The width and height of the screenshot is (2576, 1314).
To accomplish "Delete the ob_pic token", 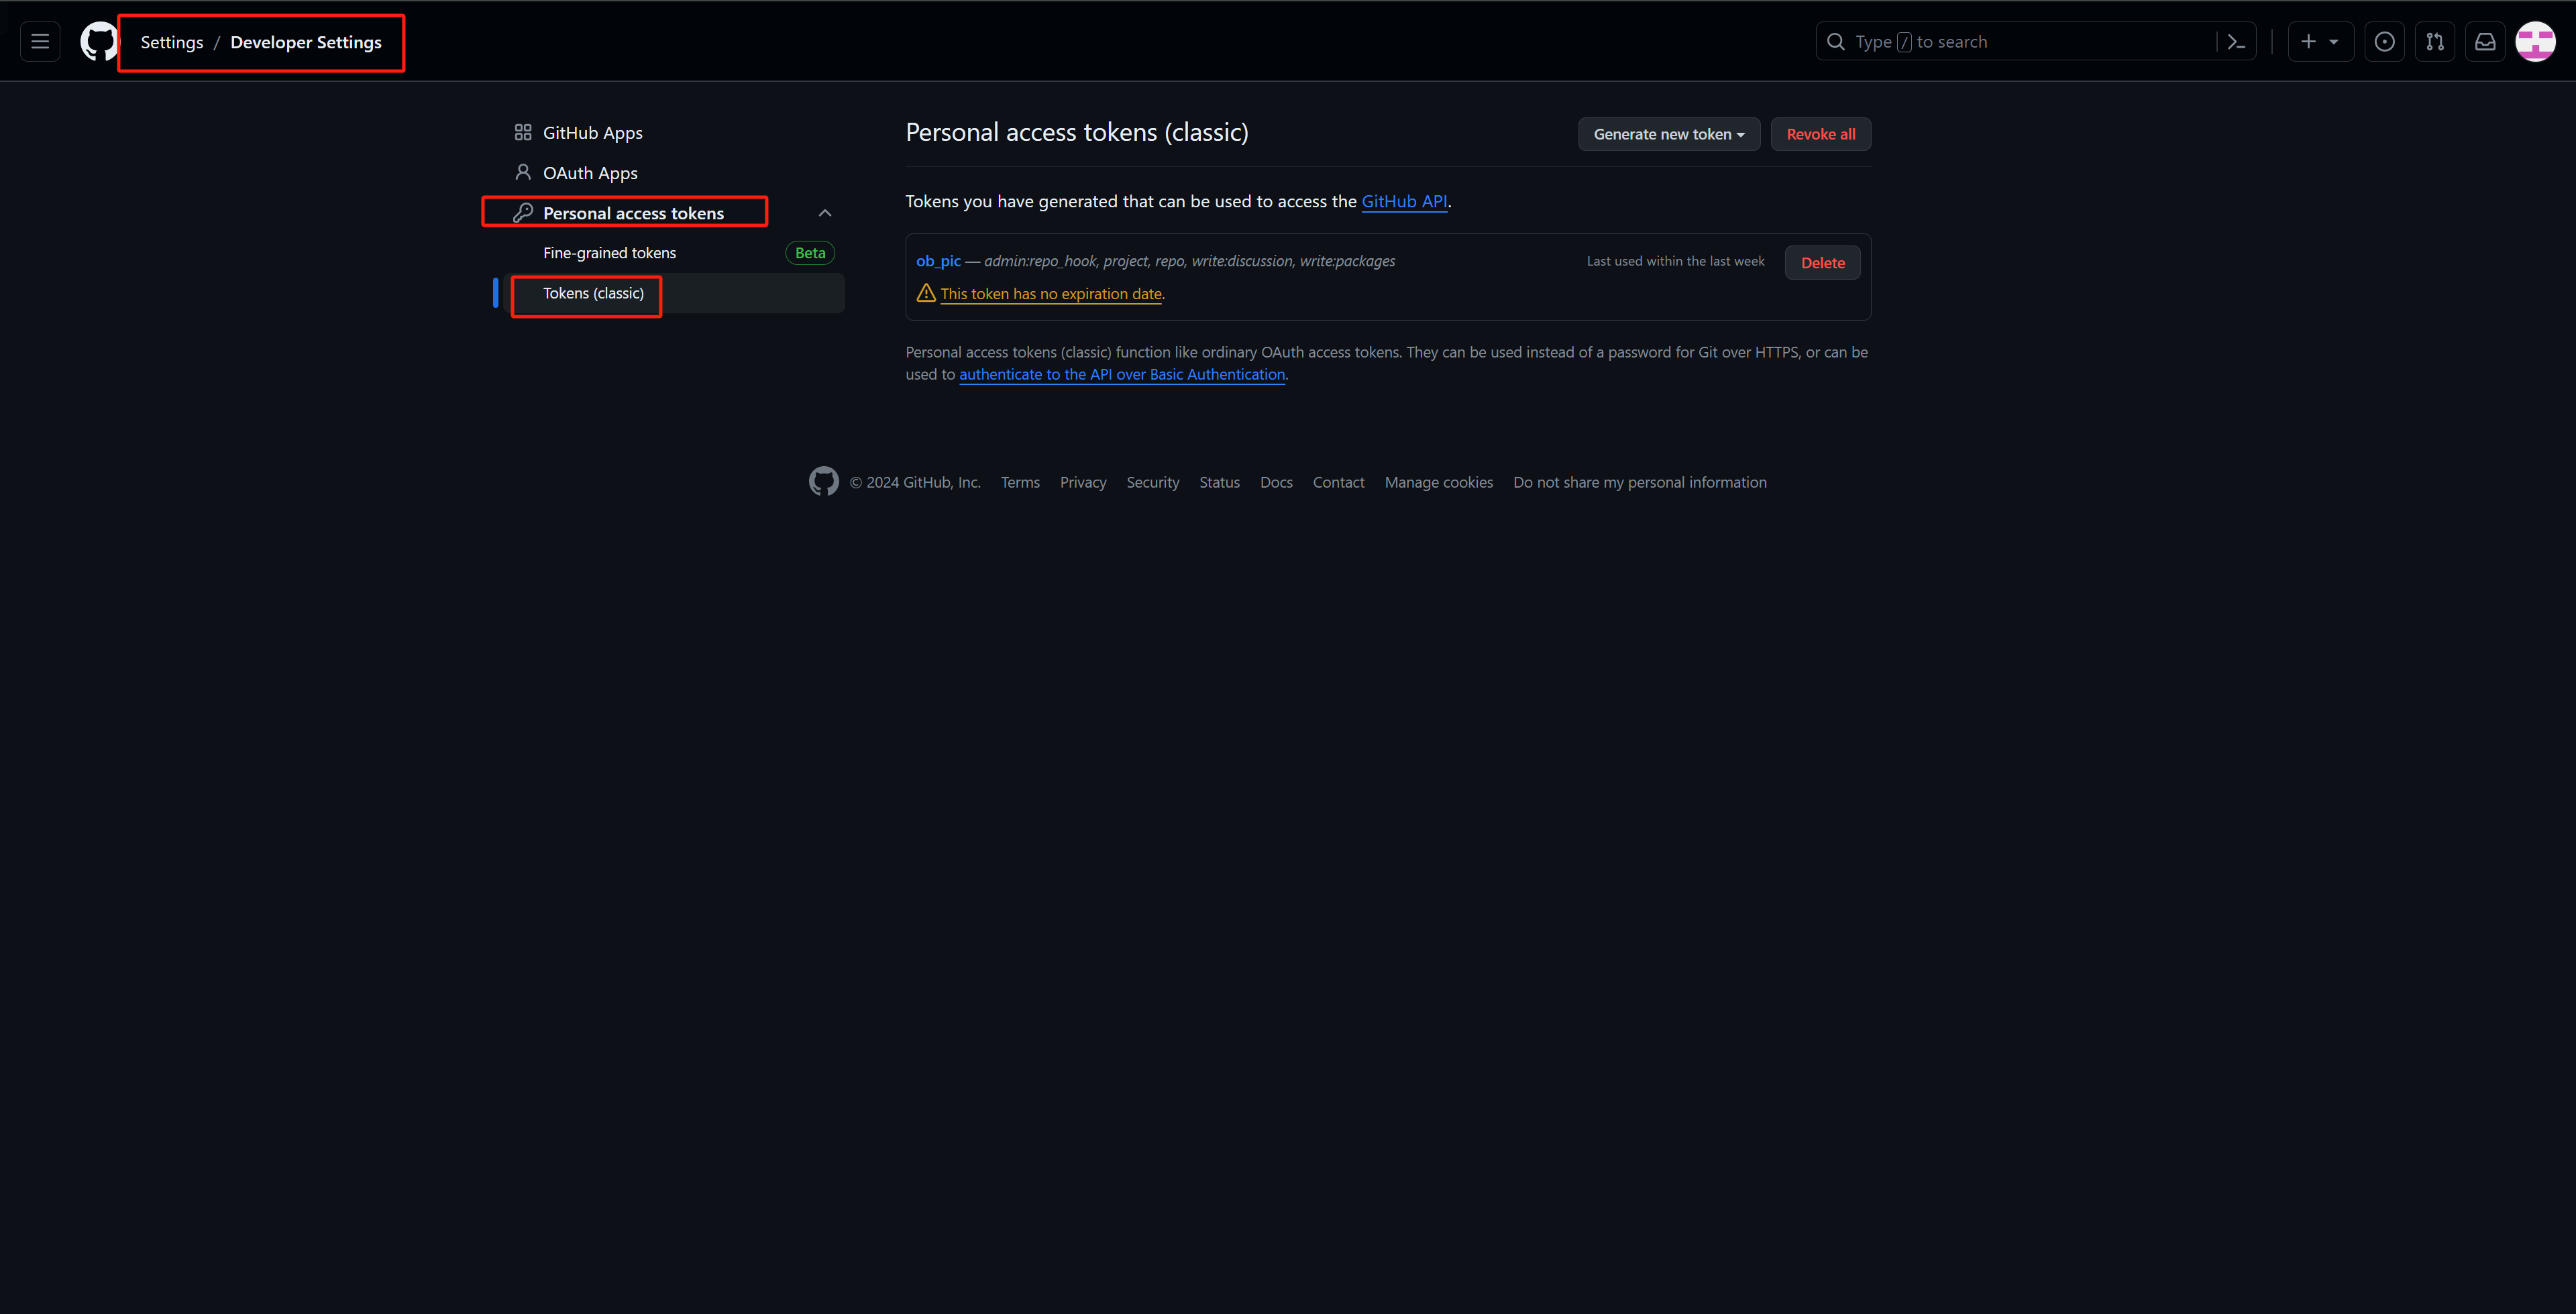I will point(1822,263).
